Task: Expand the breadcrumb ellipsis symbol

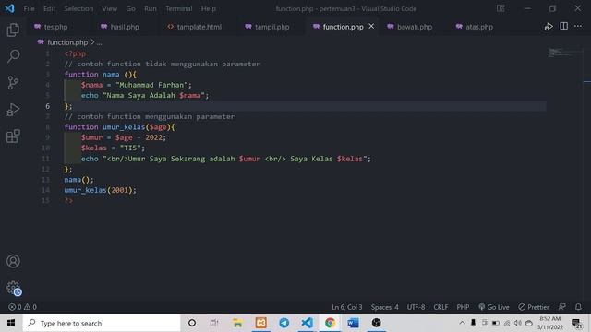Action: click(x=99, y=43)
